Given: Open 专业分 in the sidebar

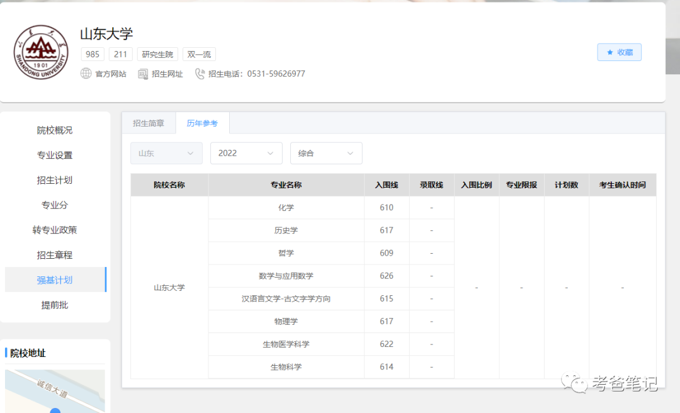Looking at the screenshot, I should coord(55,205).
